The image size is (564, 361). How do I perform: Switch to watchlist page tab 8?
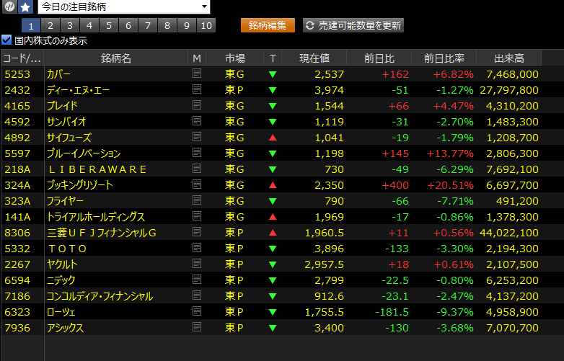point(167,25)
